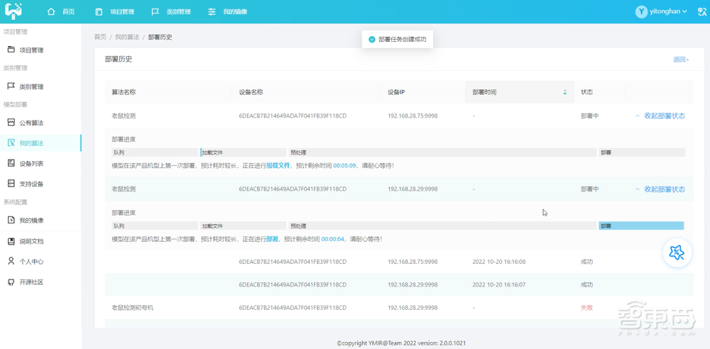Viewport: 710px width, 349px height.
Task: Collapse deployment status for 192.168.28.29:9998 deploying row
Action: pos(660,189)
